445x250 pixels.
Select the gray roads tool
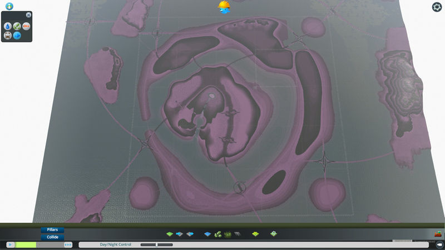tap(237, 234)
